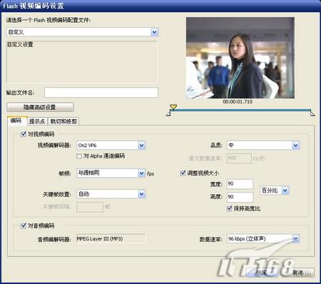Click the timecode 00:00:01.710 text
The image size is (321, 284).
[x=238, y=102]
